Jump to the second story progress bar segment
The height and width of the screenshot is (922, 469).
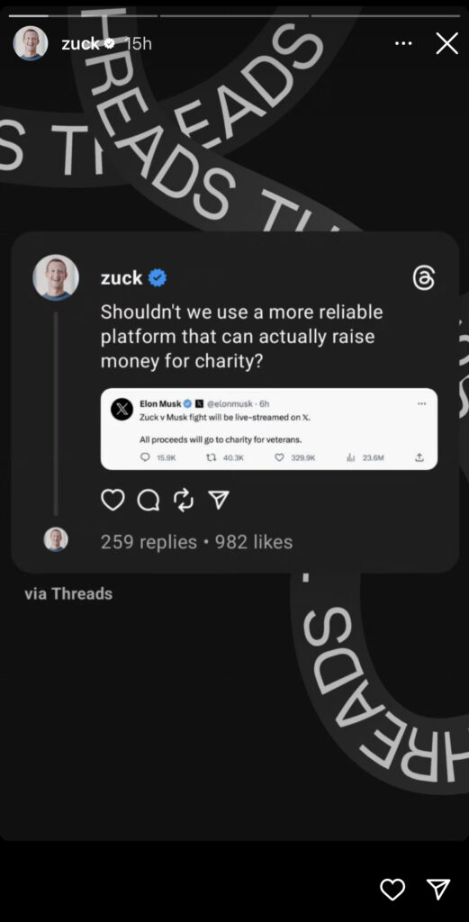click(234, 15)
